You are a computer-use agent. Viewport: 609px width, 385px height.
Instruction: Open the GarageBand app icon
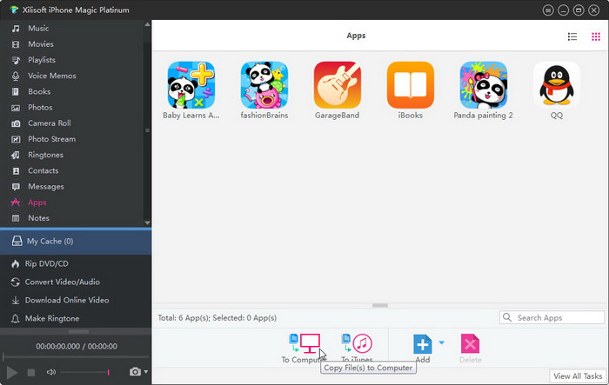point(337,84)
